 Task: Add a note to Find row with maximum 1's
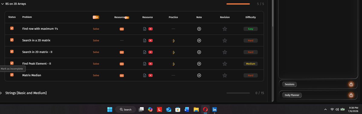pyautogui.click(x=199, y=29)
